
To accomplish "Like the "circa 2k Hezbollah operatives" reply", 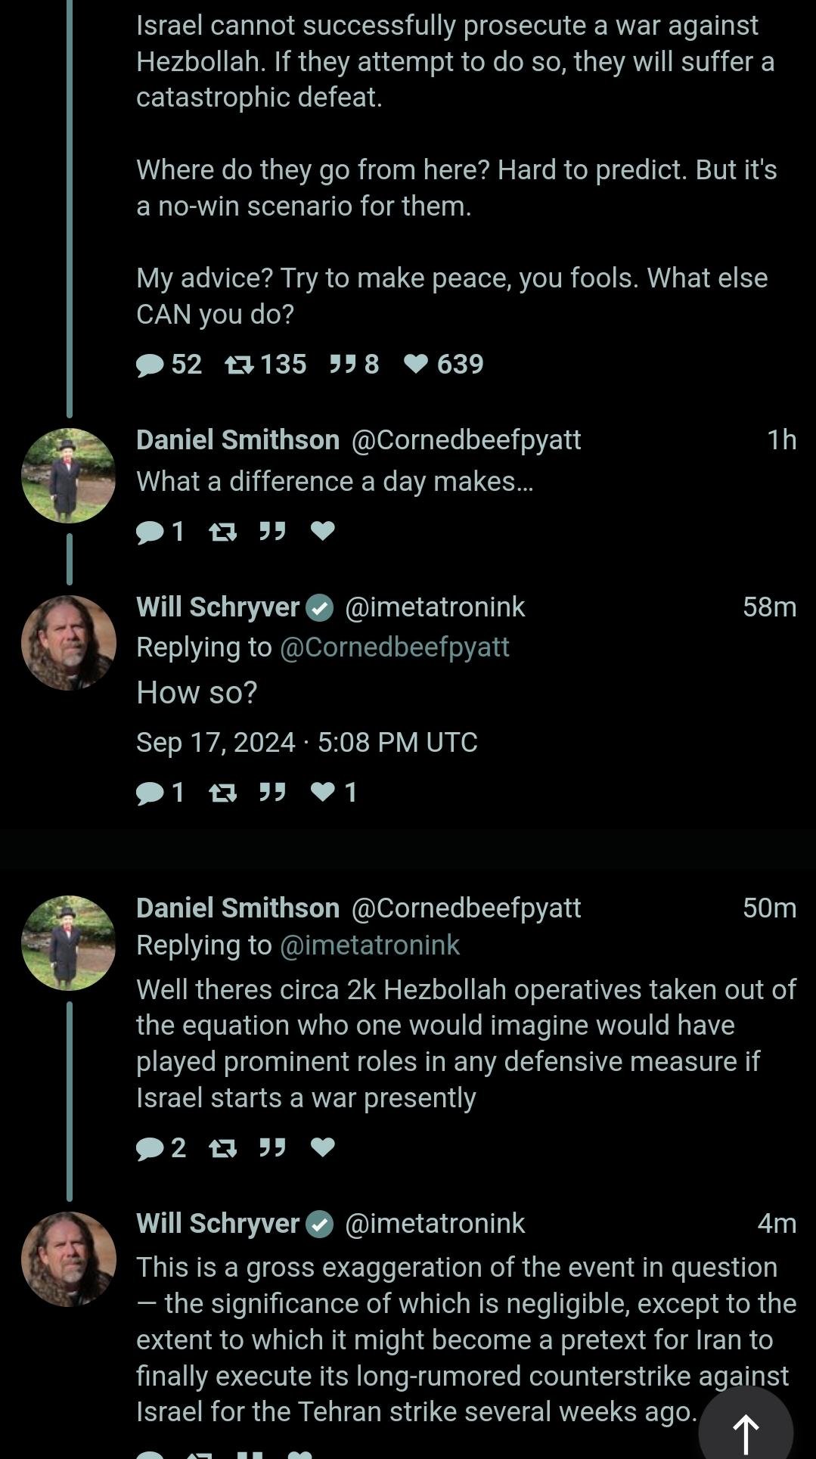I will point(323,1147).
